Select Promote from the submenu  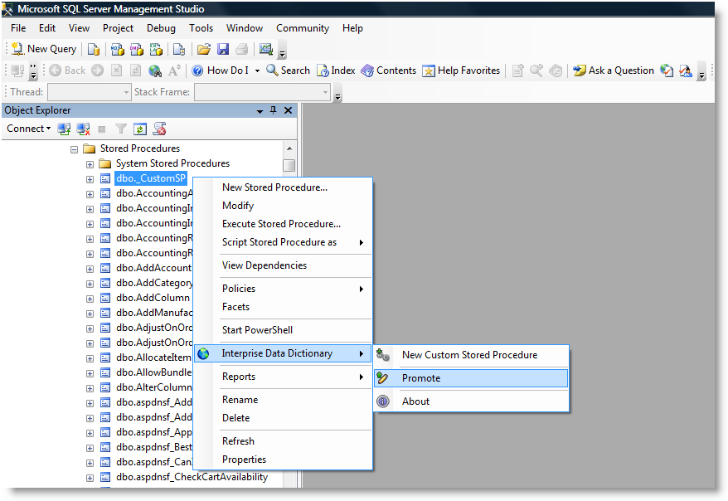point(421,378)
